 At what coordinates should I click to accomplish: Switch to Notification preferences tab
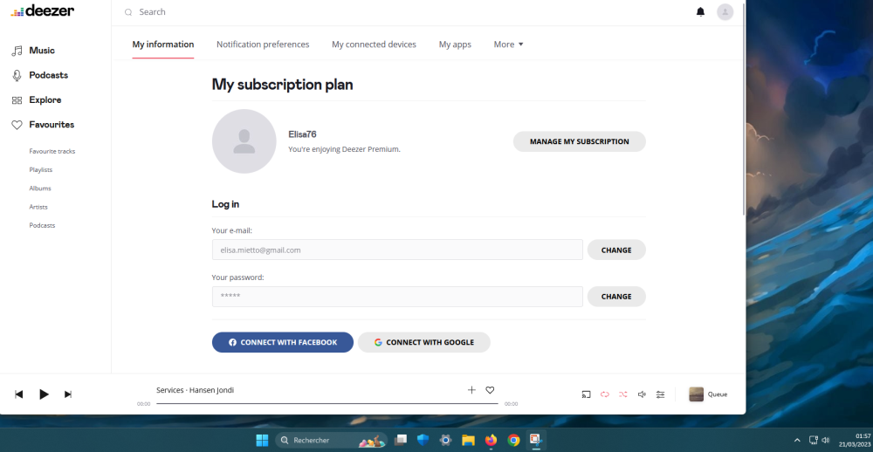pos(263,45)
